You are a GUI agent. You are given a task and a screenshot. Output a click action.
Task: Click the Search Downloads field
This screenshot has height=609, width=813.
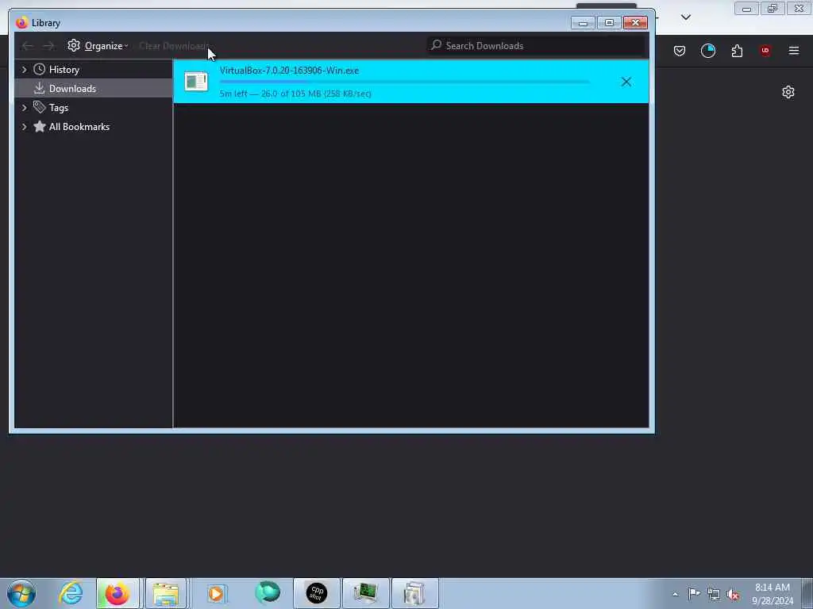[x=537, y=45]
